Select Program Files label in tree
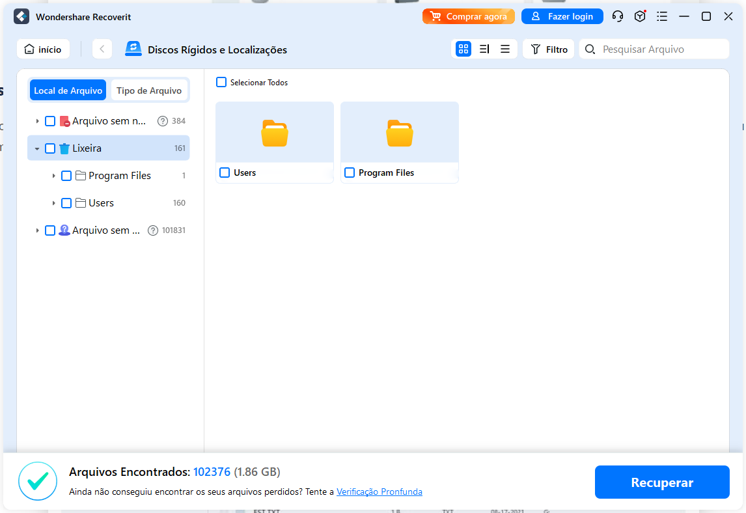 119,176
